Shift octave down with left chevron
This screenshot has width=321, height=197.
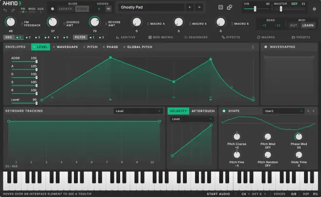click(249, 194)
